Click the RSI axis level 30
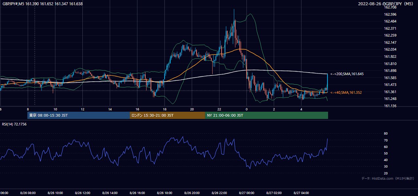The image size is (418, 196). 386,167
